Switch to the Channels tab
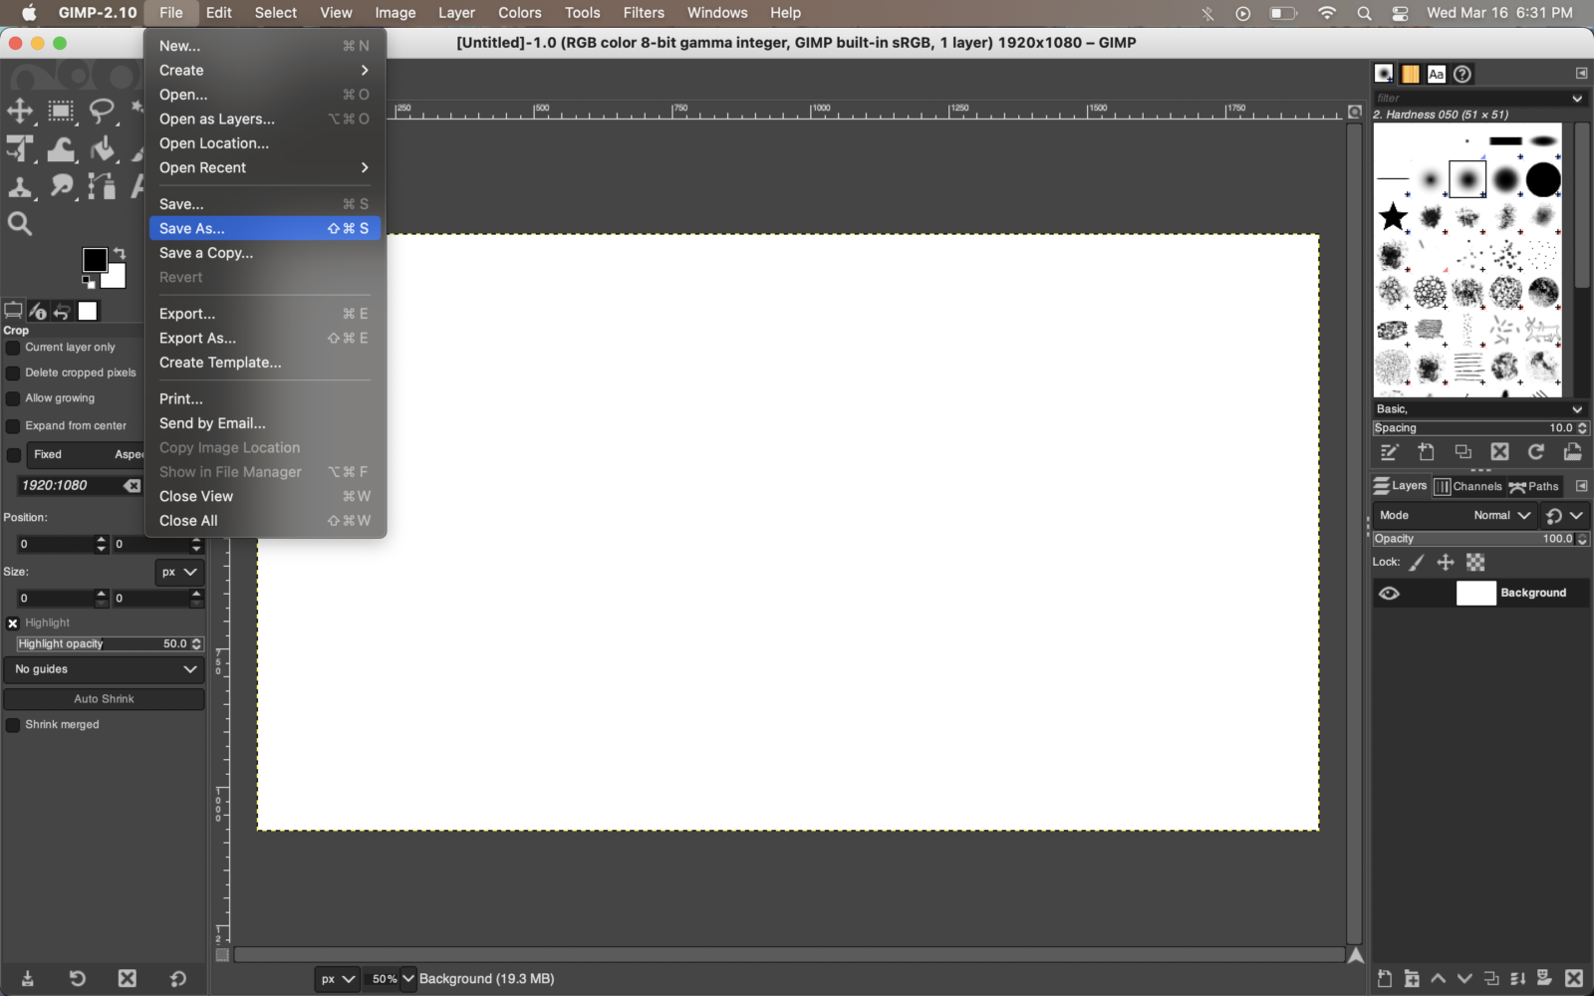The height and width of the screenshot is (996, 1594). tap(1468, 486)
